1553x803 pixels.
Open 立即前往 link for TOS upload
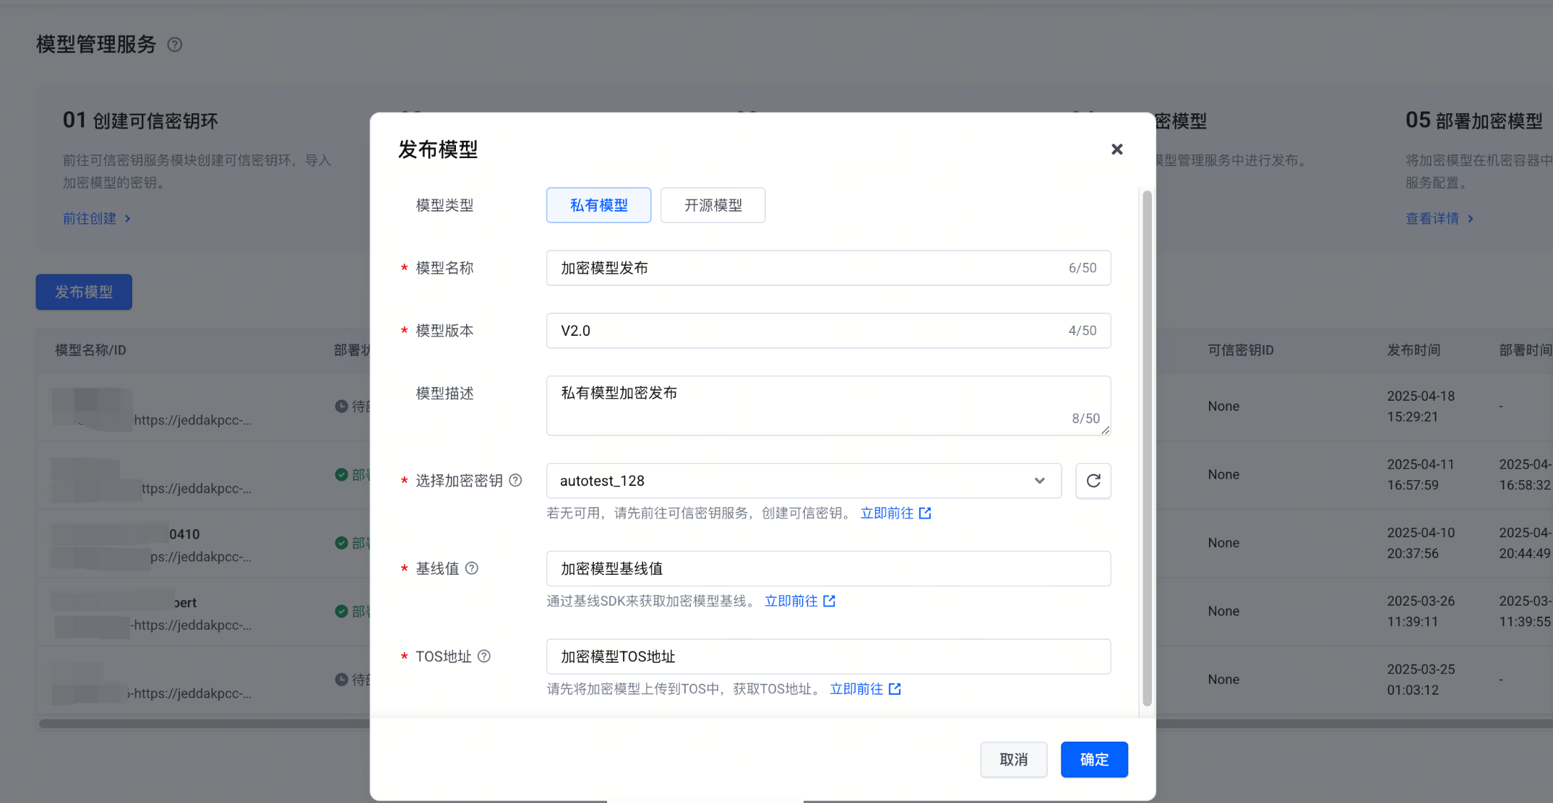(865, 689)
